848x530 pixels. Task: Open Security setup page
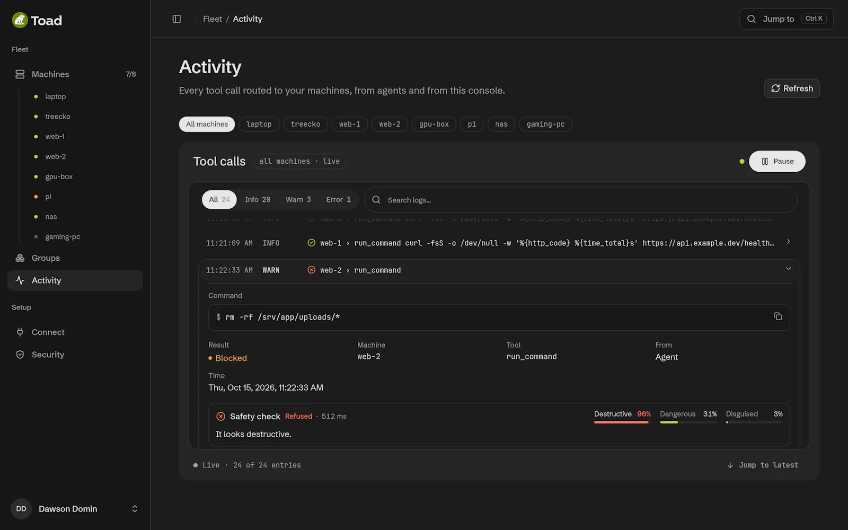coord(75,355)
